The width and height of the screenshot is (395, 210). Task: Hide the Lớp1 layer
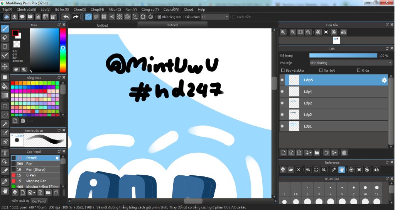[x=282, y=126]
